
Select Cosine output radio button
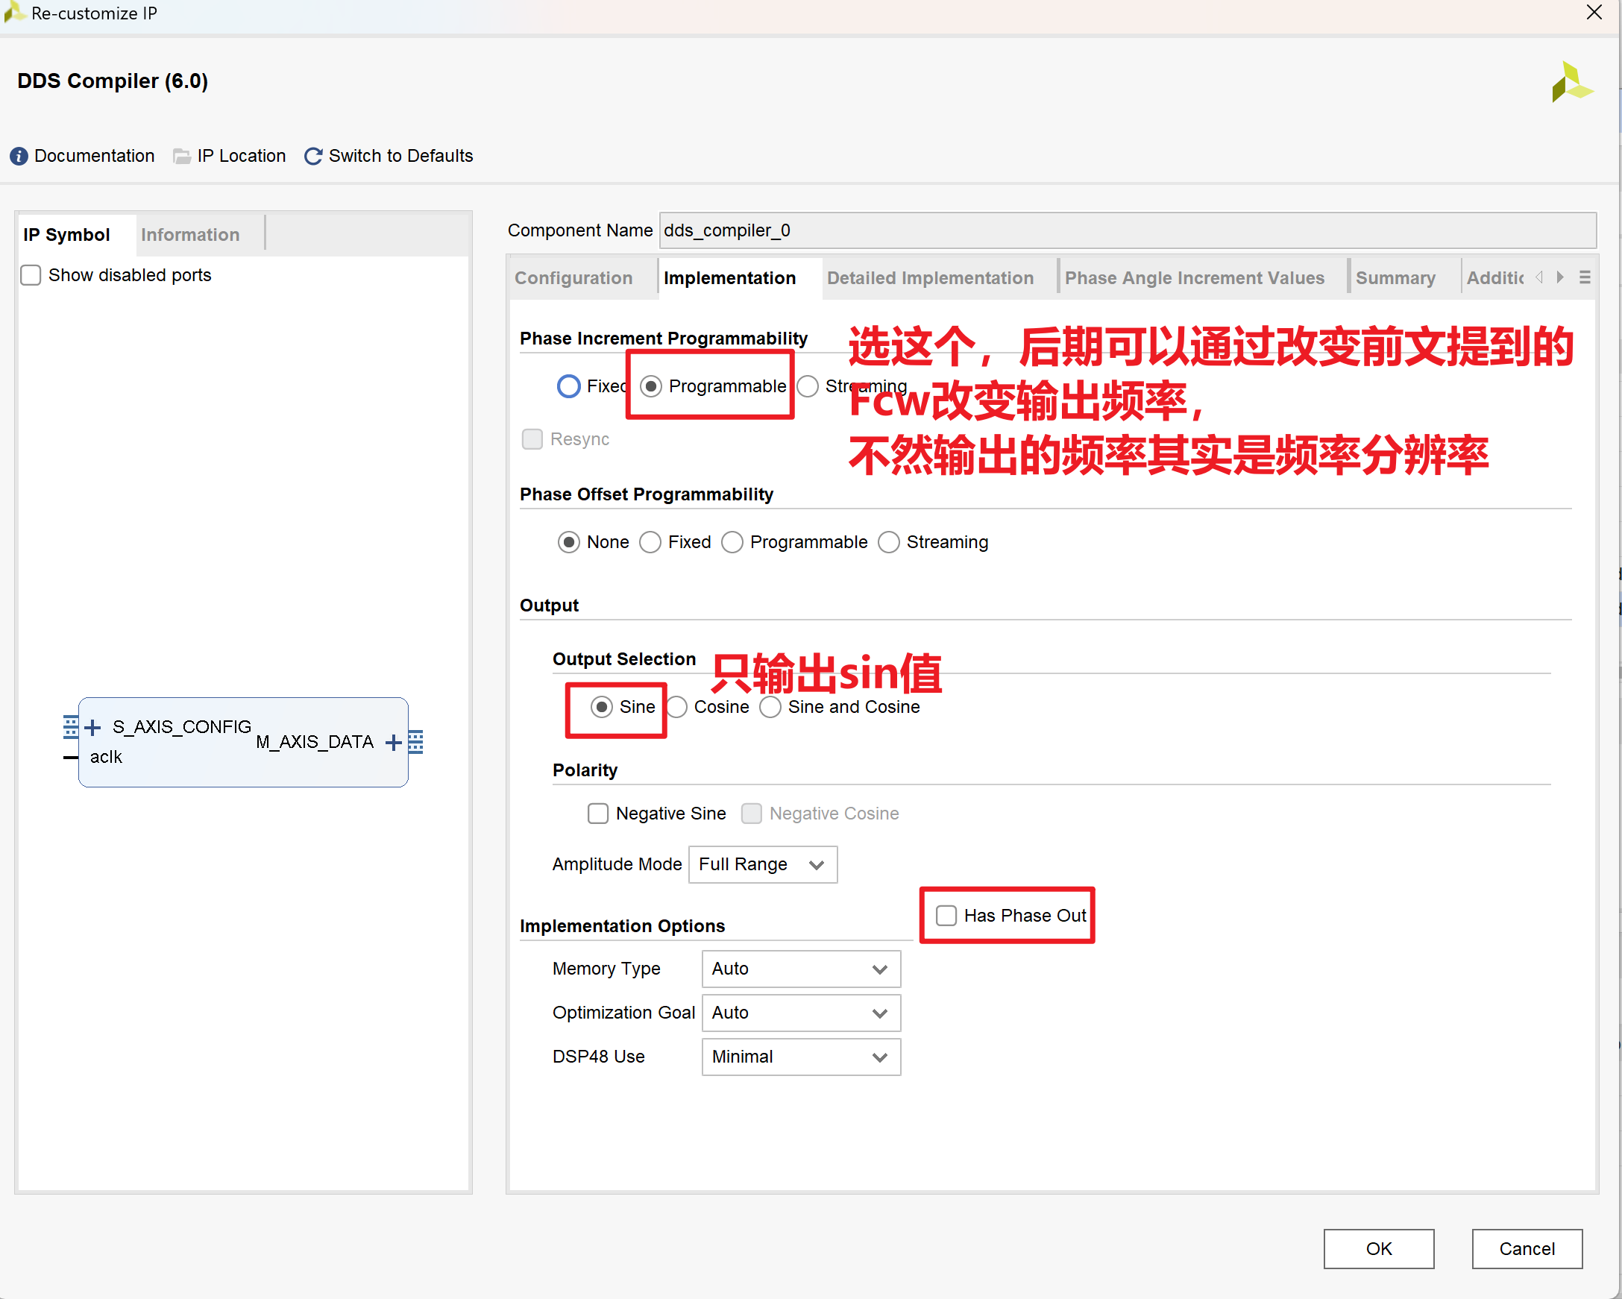point(676,707)
